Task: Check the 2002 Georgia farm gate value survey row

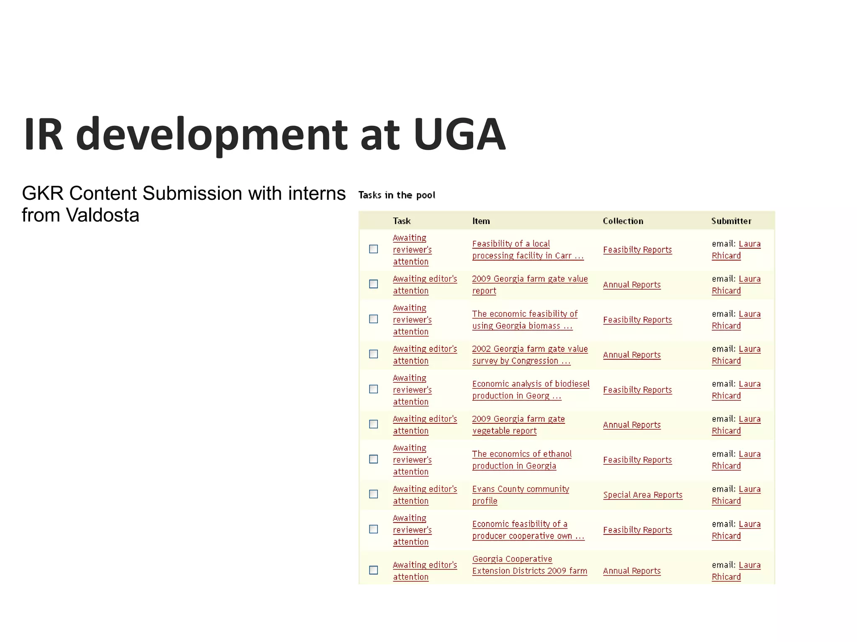Action: pyautogui.click(x=374, y=354)
